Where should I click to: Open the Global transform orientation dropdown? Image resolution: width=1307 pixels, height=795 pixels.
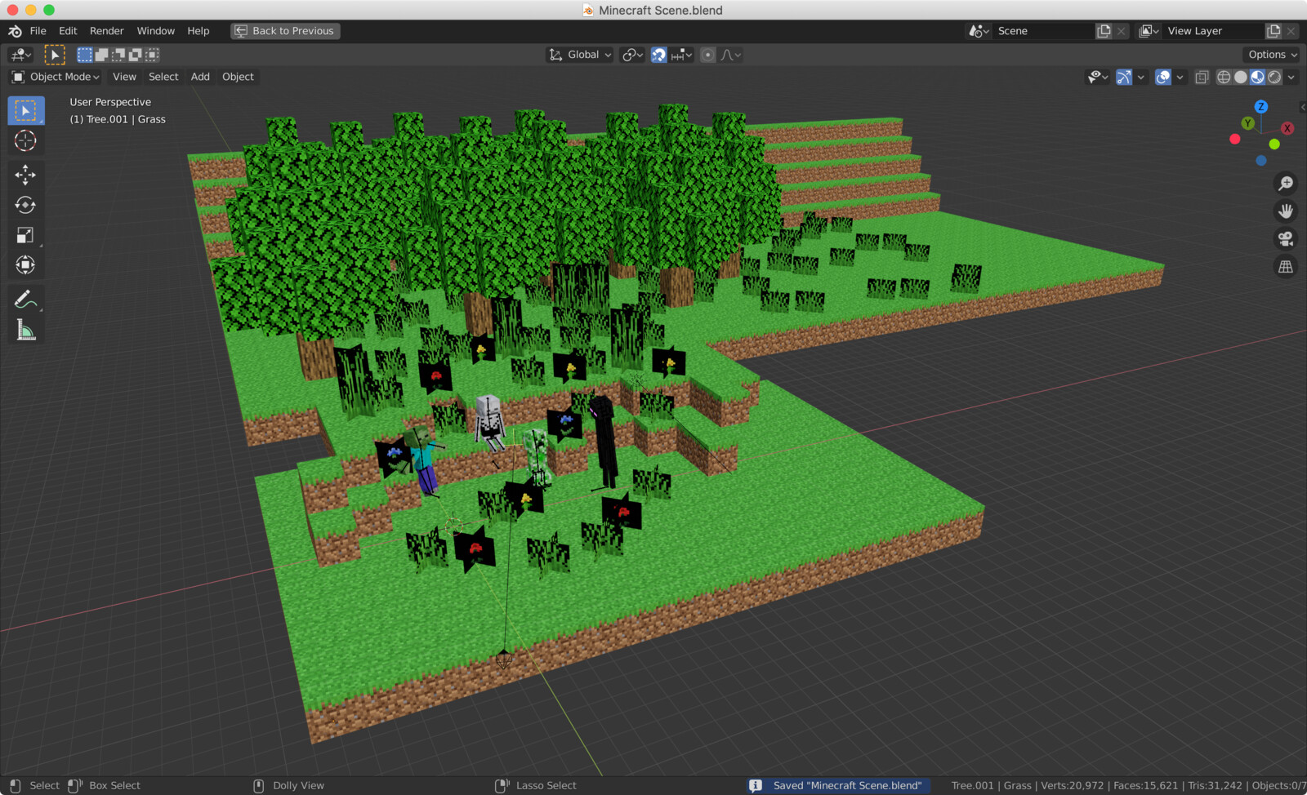coord(580,55)
